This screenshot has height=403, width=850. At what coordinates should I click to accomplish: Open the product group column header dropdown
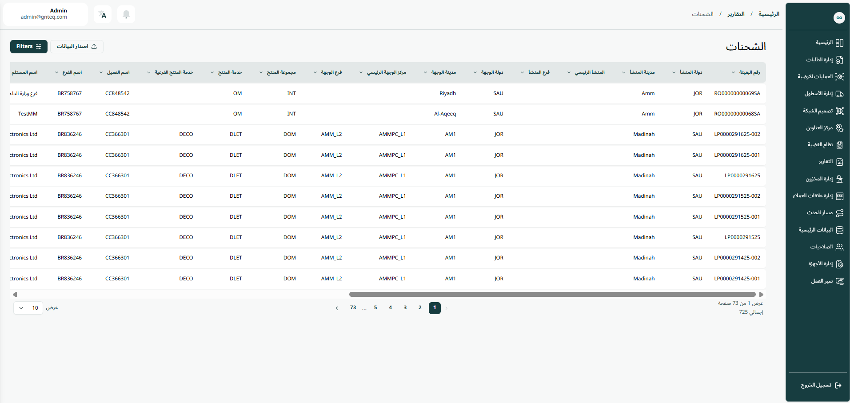click(x=261, y=72)
